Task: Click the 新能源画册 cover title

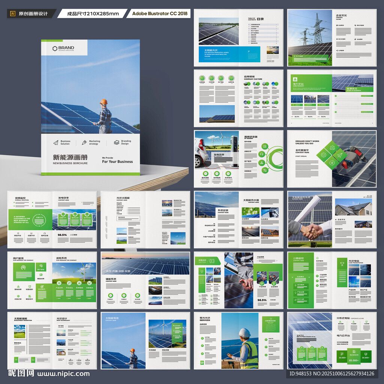Action: coord(70,157)
